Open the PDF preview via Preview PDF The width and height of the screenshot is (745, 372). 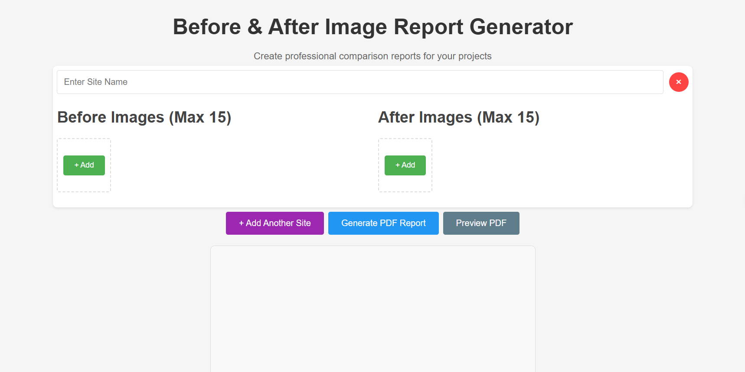(481, 223)
